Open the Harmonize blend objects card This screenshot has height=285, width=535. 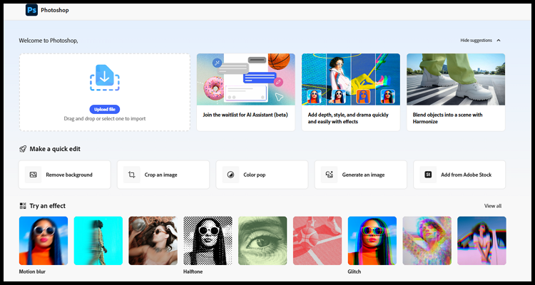[x=455, y=92]
